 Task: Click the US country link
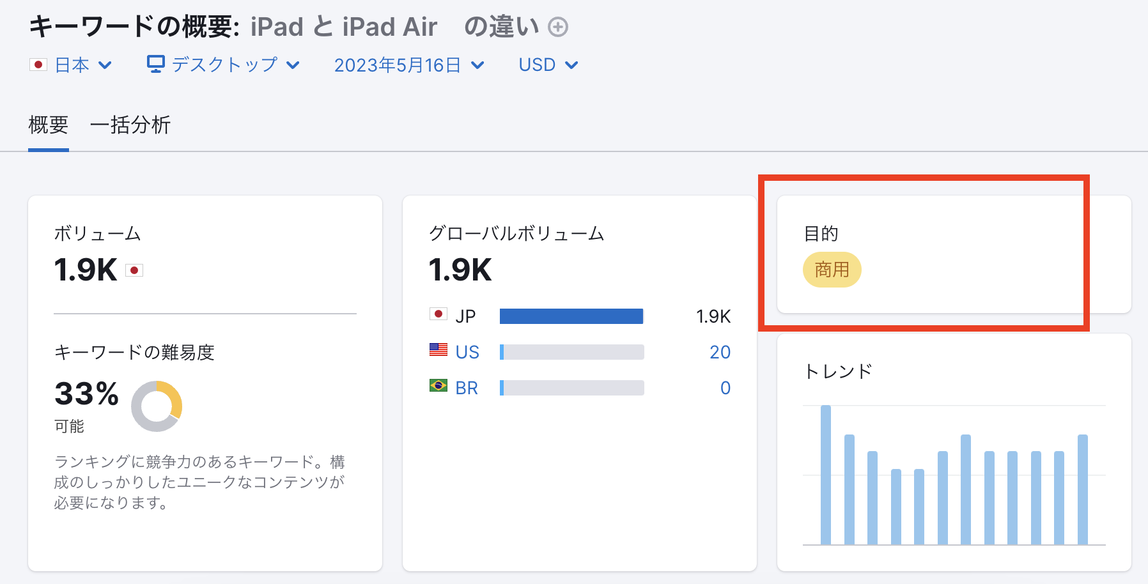pos(468,351)
